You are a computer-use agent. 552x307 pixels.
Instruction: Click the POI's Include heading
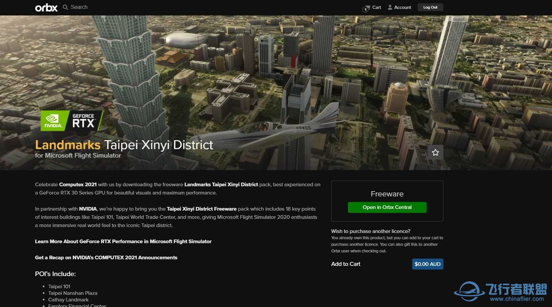[x=55, y=274]
